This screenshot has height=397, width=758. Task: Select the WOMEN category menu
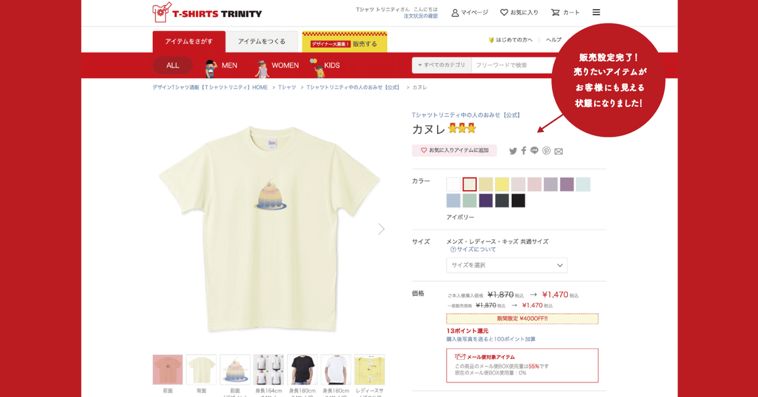[277, 65]
